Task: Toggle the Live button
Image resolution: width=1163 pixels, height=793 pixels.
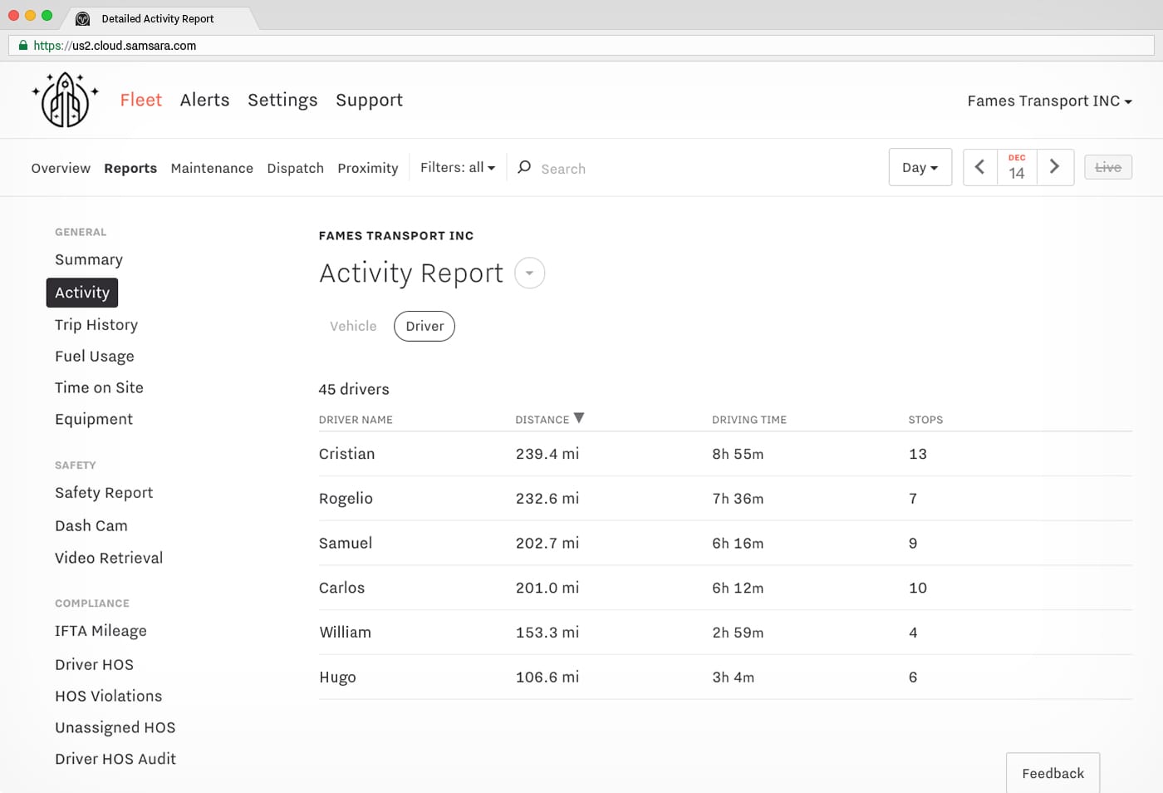Action: [x=1108, y=167]
